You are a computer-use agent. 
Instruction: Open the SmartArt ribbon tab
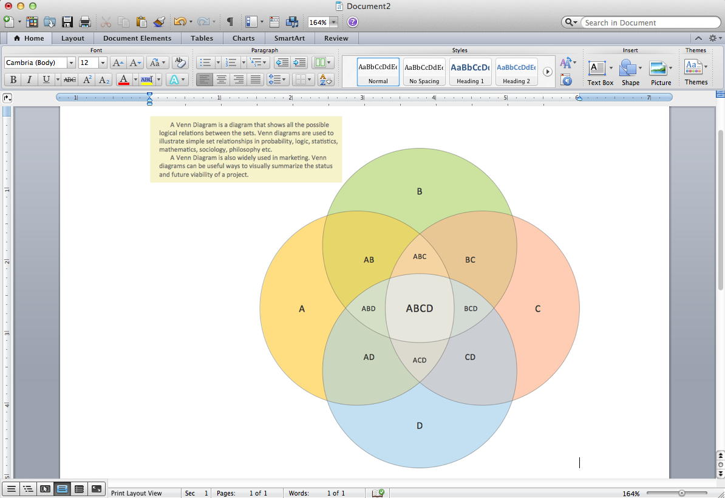click(x=289, y=38)
